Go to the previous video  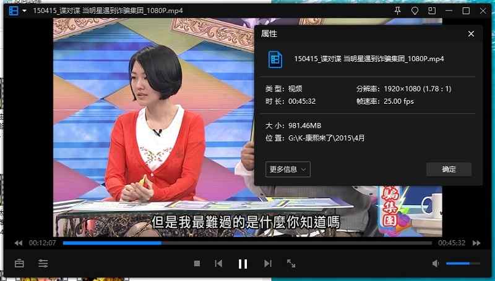coord(218,264)
